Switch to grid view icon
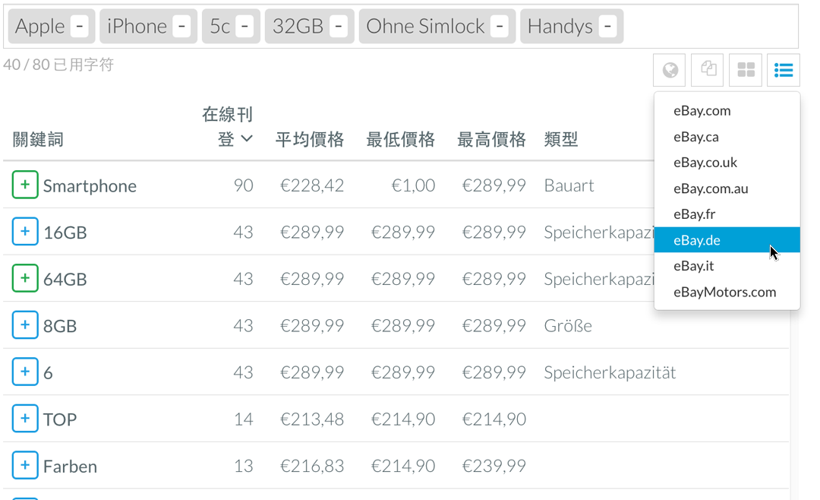The height and width of the screenshot is (500, 820). 746,70
